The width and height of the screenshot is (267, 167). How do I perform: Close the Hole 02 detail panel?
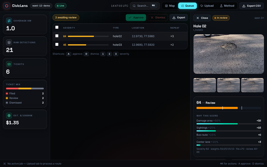click(x=202, y=18)
